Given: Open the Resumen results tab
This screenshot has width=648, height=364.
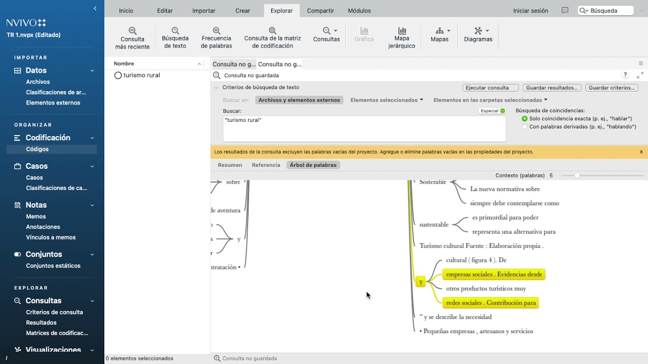Looking at the screenshot, I should pos(230,165).
